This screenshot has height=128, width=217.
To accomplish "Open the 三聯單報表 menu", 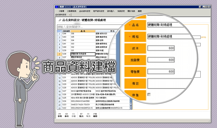I will (72, 11).
